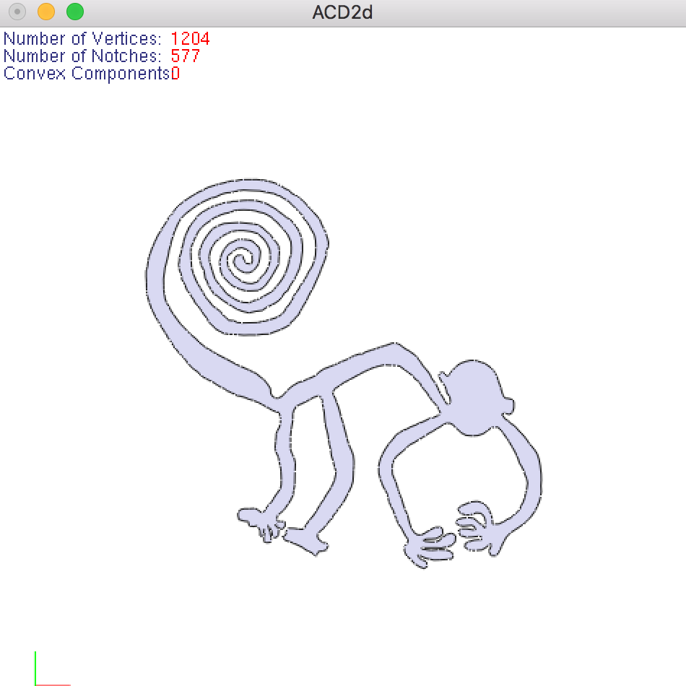Click the grey disabled close button
The image size is (686, 686).
pyautogui.click(x=17, y=12)
